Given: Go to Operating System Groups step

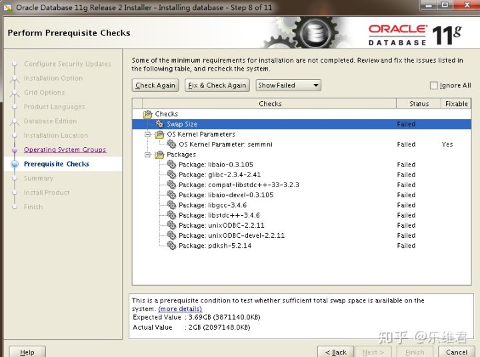Looking at the screenshot, I should (65, 150).
